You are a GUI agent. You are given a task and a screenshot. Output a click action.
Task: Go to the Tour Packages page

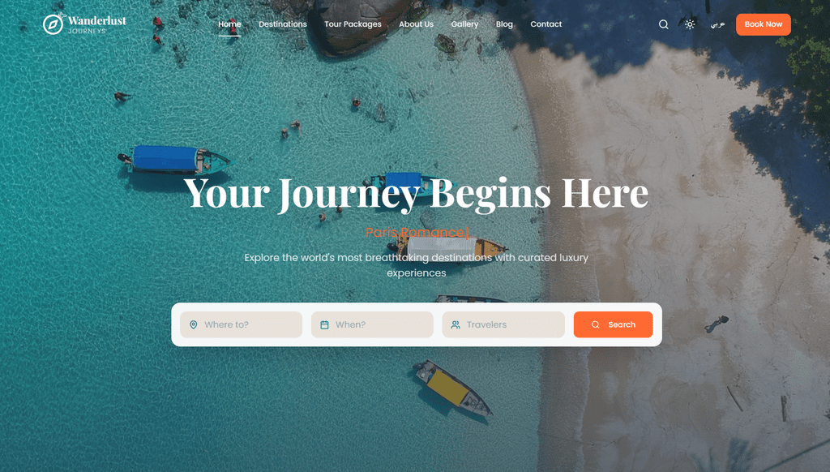pos(353,24)
